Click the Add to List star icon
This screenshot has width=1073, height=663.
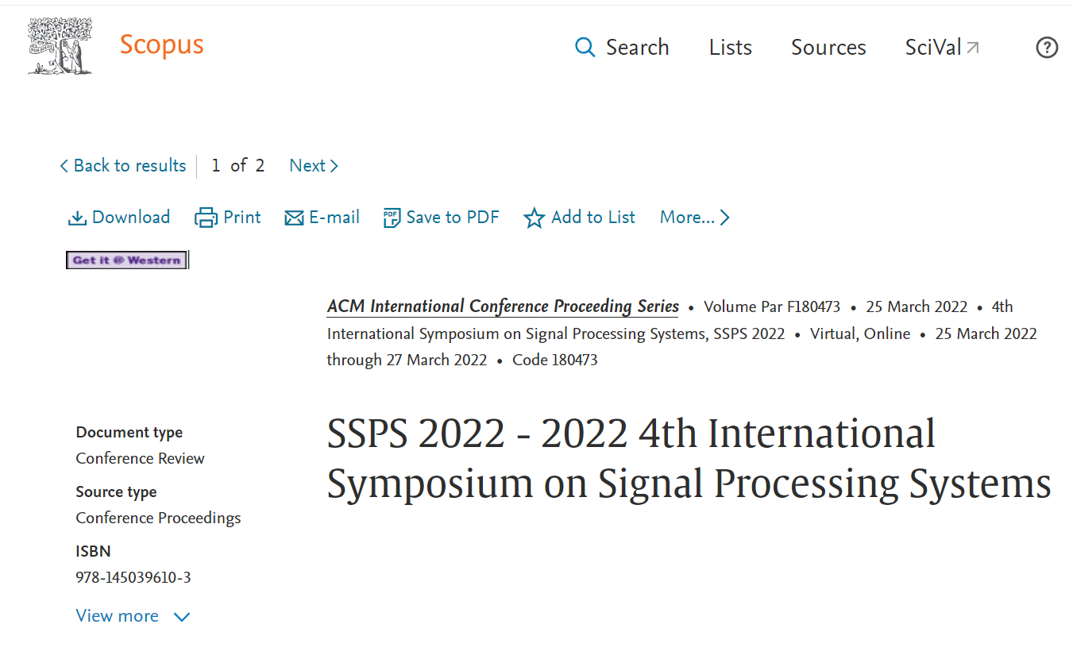tap(534, 218)
